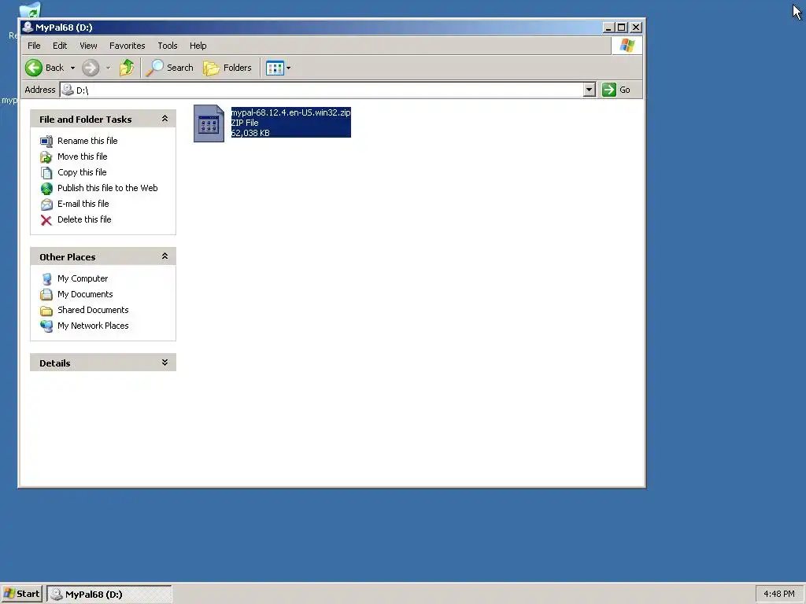Open the Views dropdown arrow
Viewport: 806px width, 604px height.
(288, 68)
